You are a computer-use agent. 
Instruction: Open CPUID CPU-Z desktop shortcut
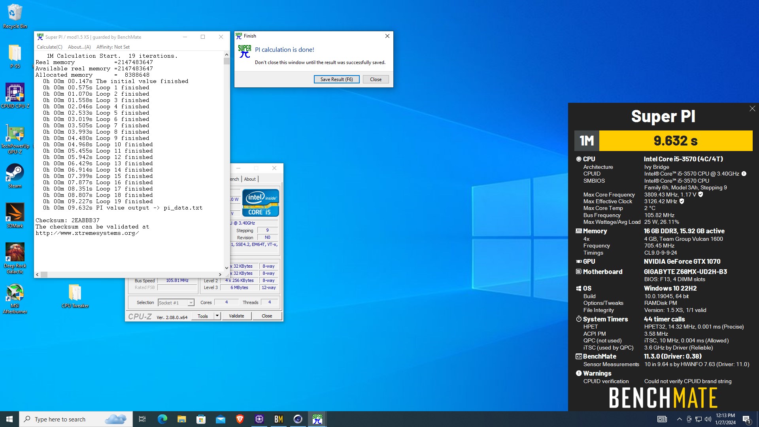[15, 95]
